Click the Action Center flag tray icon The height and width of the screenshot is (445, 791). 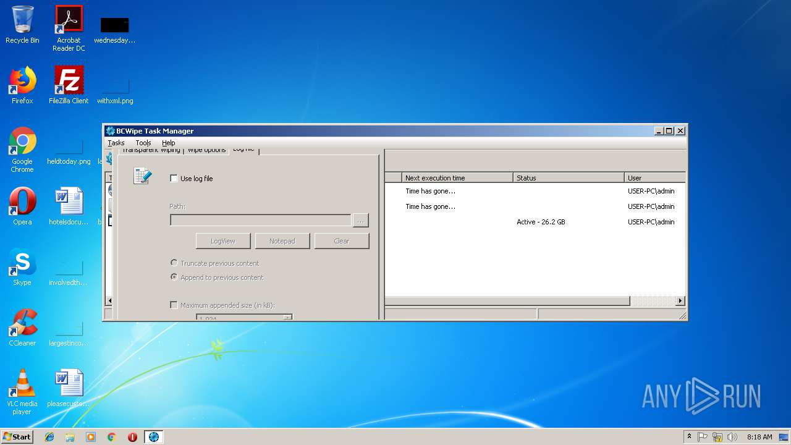pyautogui.click(x=703, y=437)
